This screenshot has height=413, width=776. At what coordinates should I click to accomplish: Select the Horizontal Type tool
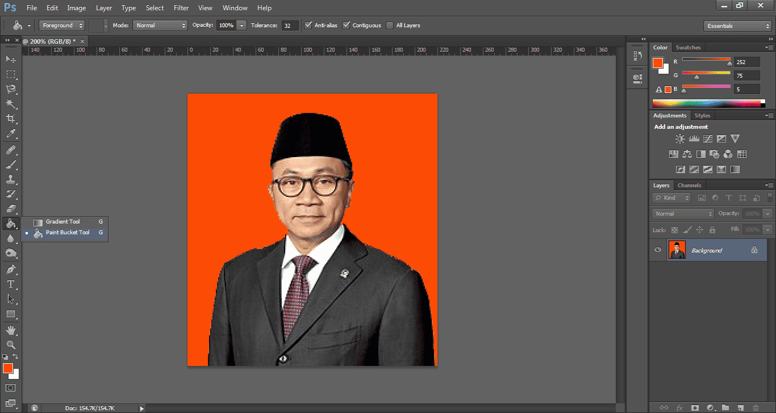pyautogui.click(x=11, y=284)
